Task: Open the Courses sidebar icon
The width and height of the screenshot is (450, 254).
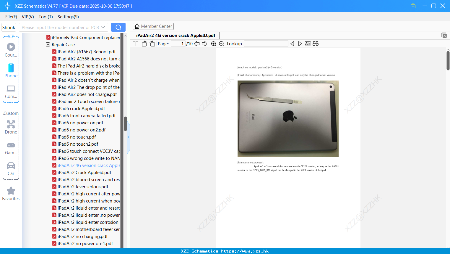Action: coord(11,50)
